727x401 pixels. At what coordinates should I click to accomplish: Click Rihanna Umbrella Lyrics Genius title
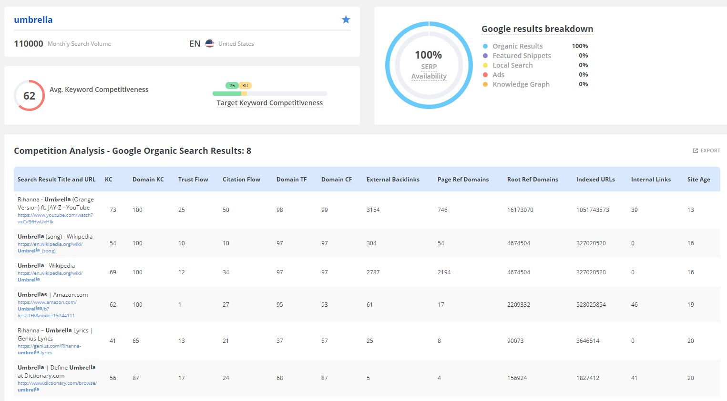[x=55, y=334]
